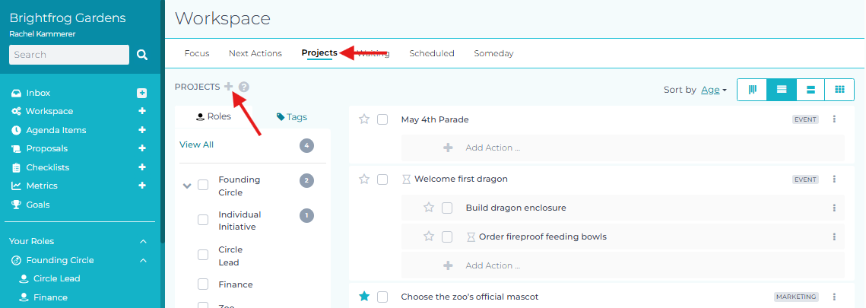
Task: Open the Projects help question icon
Action: pos(243,87)
